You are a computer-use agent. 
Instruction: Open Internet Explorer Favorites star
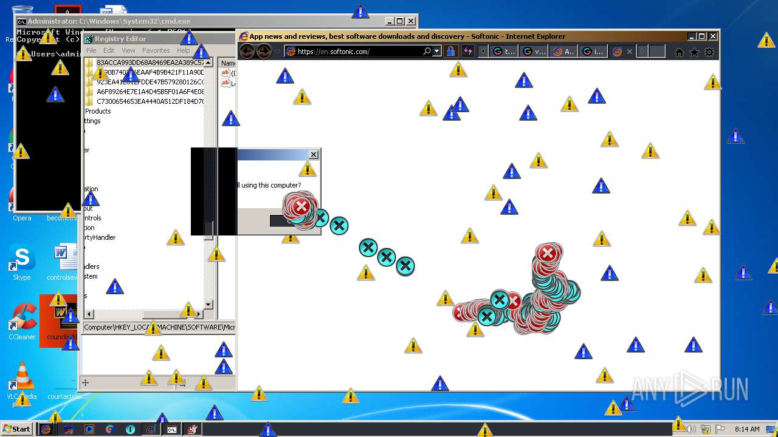pyautogui.click(x=694, y=52)
